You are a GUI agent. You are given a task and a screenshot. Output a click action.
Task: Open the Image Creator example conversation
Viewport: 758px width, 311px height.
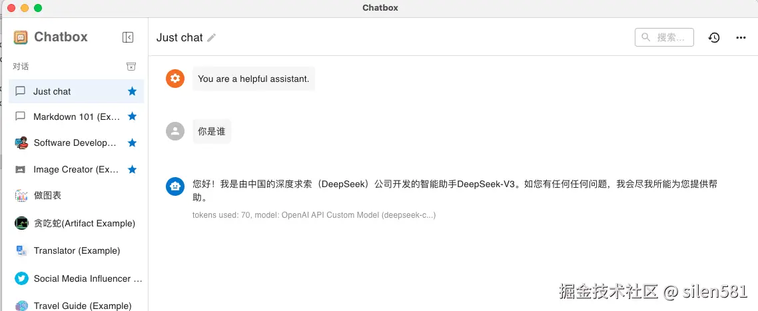click(77, 169)
